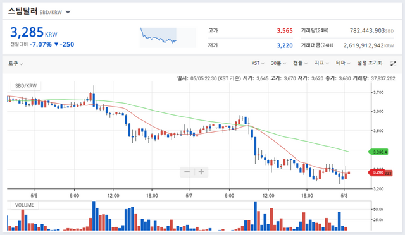
Task: Click the low price 3,220 value
Action: coord(285,45)
